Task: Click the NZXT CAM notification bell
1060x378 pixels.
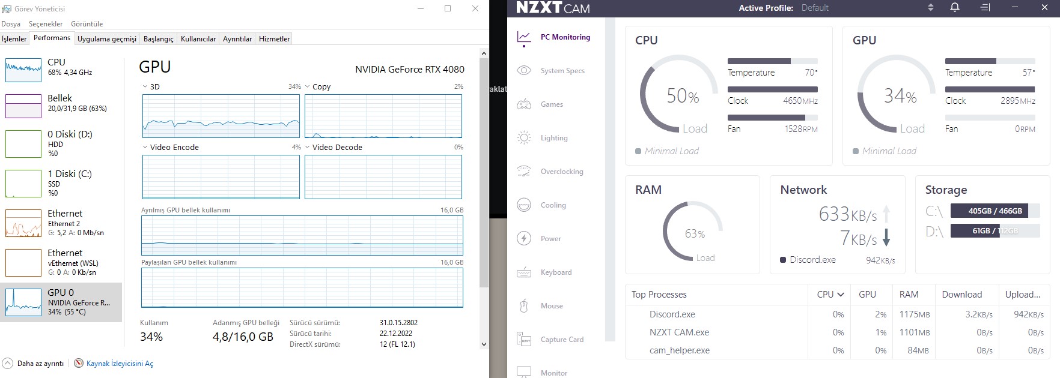Action: (x=955, y=7)
